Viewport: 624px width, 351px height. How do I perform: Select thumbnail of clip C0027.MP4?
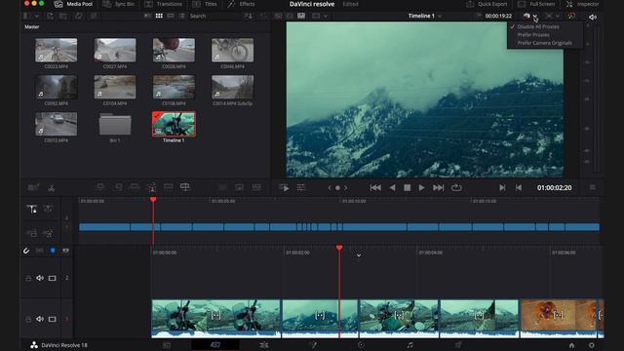(115, 50)
